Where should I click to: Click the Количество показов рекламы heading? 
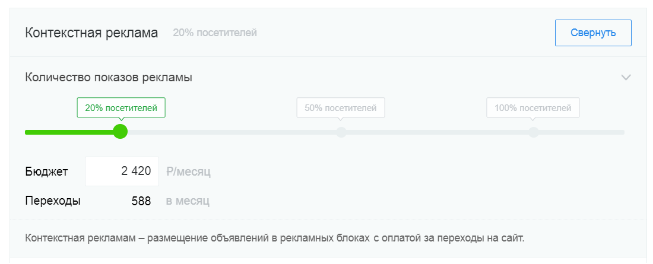click(108, 77)
